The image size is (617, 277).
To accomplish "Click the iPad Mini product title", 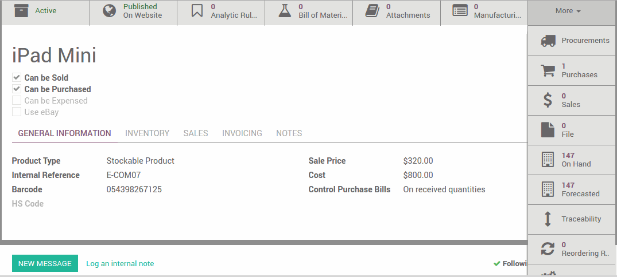I will (55, 55).
